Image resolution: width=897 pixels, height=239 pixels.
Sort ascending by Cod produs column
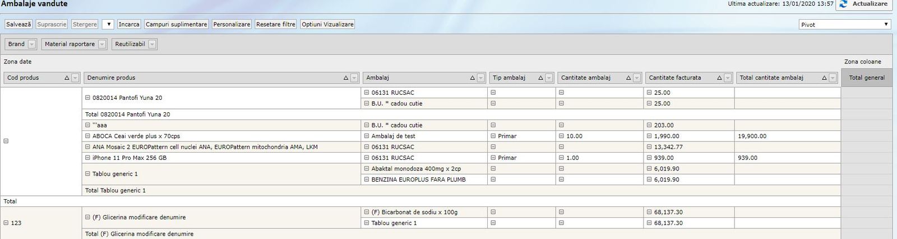pyautogui.click(x=67, y=78)
